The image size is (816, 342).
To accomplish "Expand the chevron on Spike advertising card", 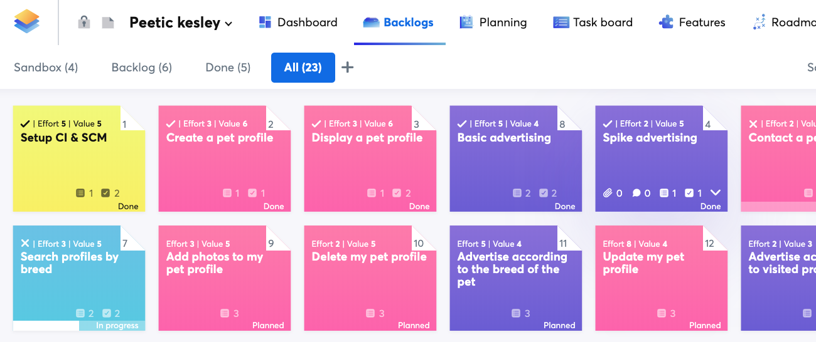I will click(715, 193).
